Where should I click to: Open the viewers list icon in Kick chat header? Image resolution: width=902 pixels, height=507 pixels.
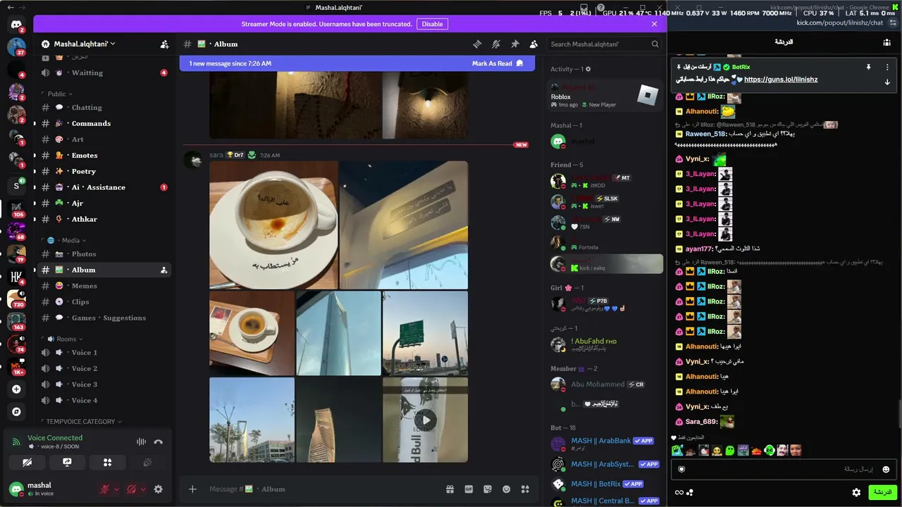point(886,42)
